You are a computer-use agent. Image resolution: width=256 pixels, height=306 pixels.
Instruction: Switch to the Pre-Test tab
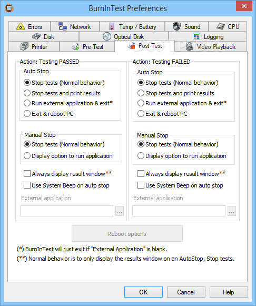(x=87, y=46)
